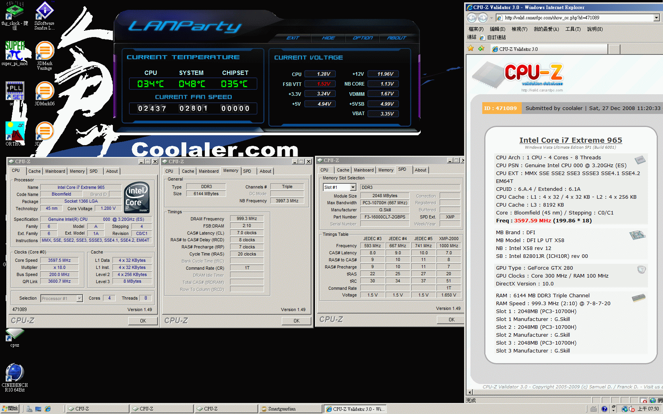
Task: Click the IE address bar URL field
Action: coord(575,18)
